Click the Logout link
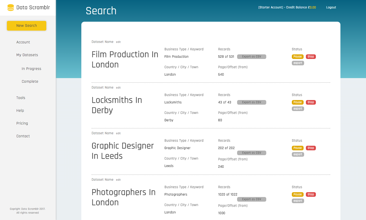Viewport: 366px width, 220px height. (331, 7)
